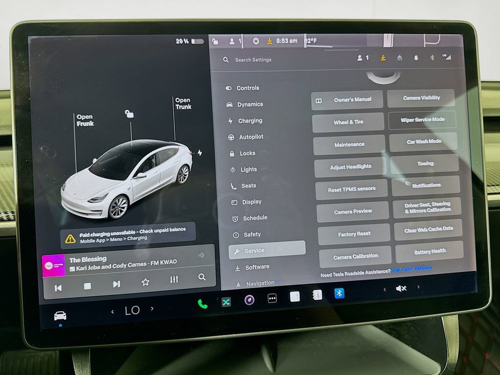Open the shuffle-arrows app icon in the dock
500x375 pixels.
(226, 302)
